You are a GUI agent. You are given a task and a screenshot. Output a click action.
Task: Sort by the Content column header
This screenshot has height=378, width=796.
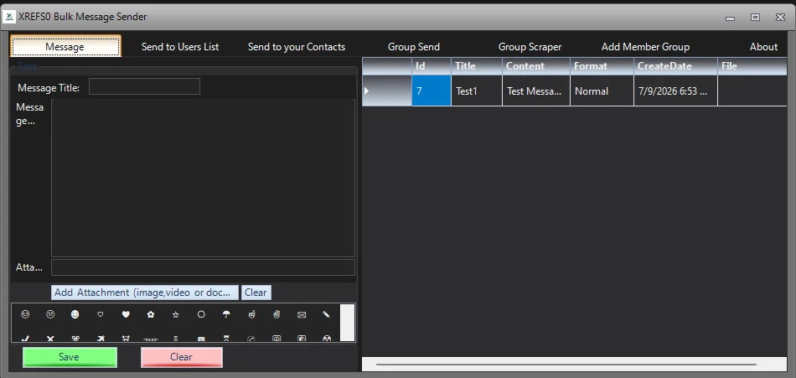point(536,66)
